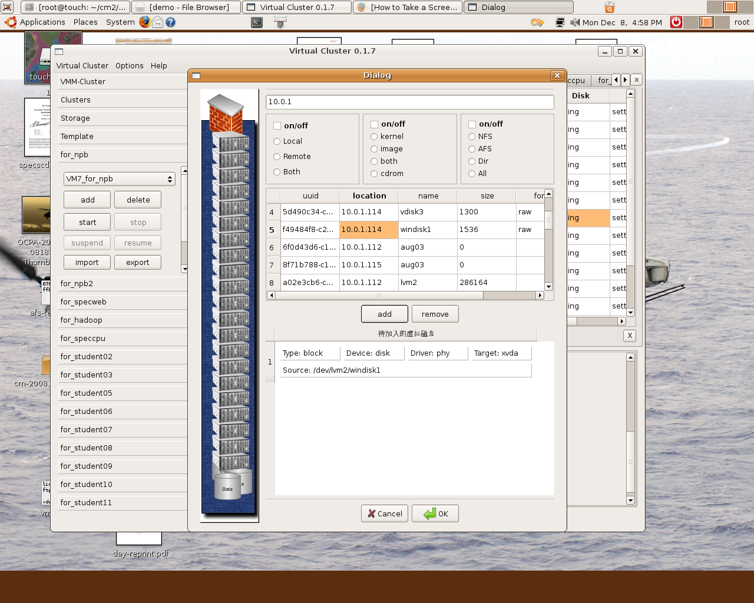This screenshot has height=603, width=754.
Task: Select the kernel radio option
Action: 374,137
